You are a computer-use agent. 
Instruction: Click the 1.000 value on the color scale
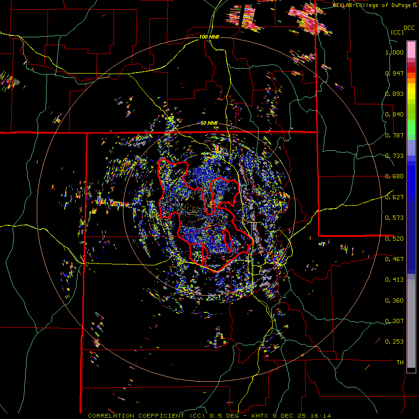394,52
